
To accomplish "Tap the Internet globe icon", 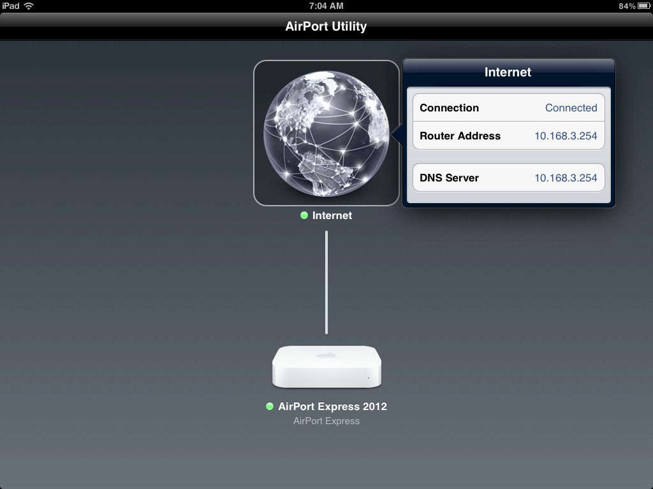I will (x=326, y=133).
